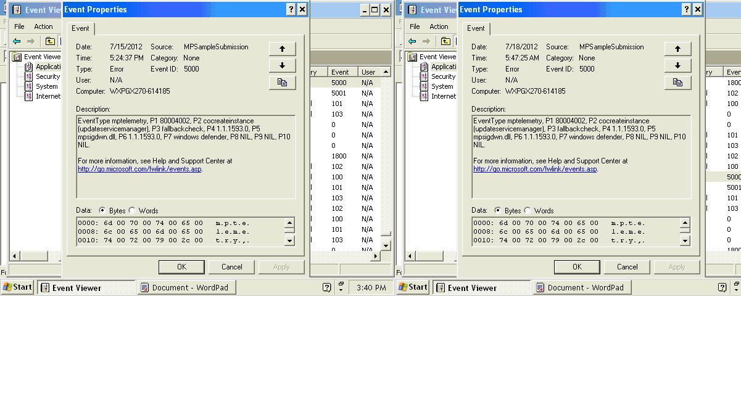Select System log behind the 7/15/2012 dialog

coord(41,86)
